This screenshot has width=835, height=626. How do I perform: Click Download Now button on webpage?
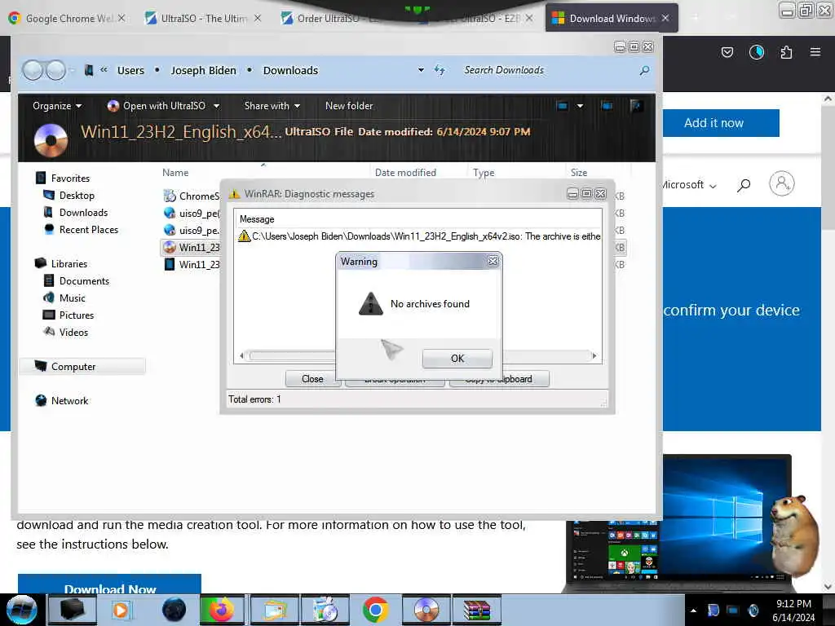(109, 584)
